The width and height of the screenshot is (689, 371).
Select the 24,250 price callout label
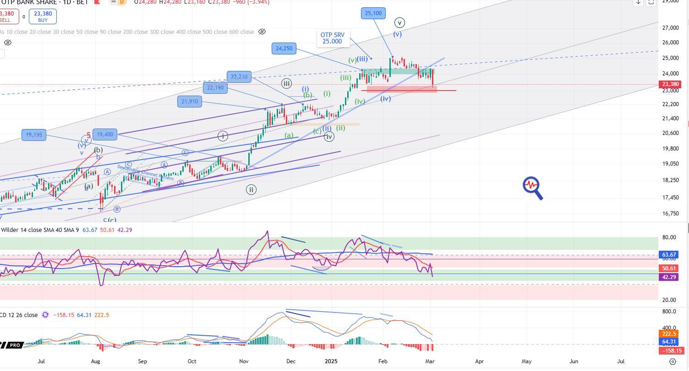click(x=284, y=48)
